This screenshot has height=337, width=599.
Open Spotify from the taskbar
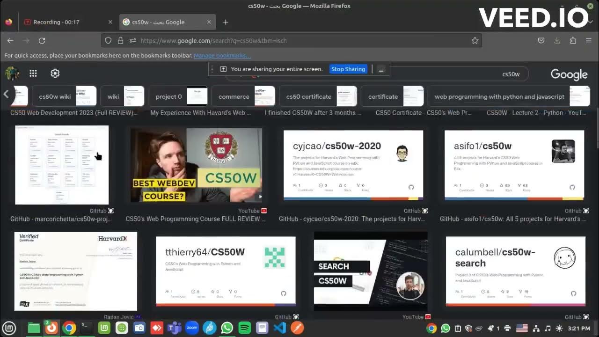point(245,328)
